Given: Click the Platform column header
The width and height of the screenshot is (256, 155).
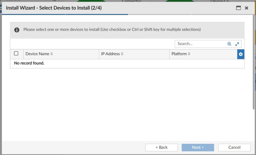Looking at the screenshot, I should point(179,54).
